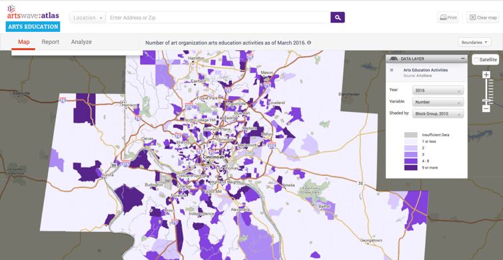Switch to the Report tab
This screenshot has height=260, width=503.
click(x=51, y=42)
